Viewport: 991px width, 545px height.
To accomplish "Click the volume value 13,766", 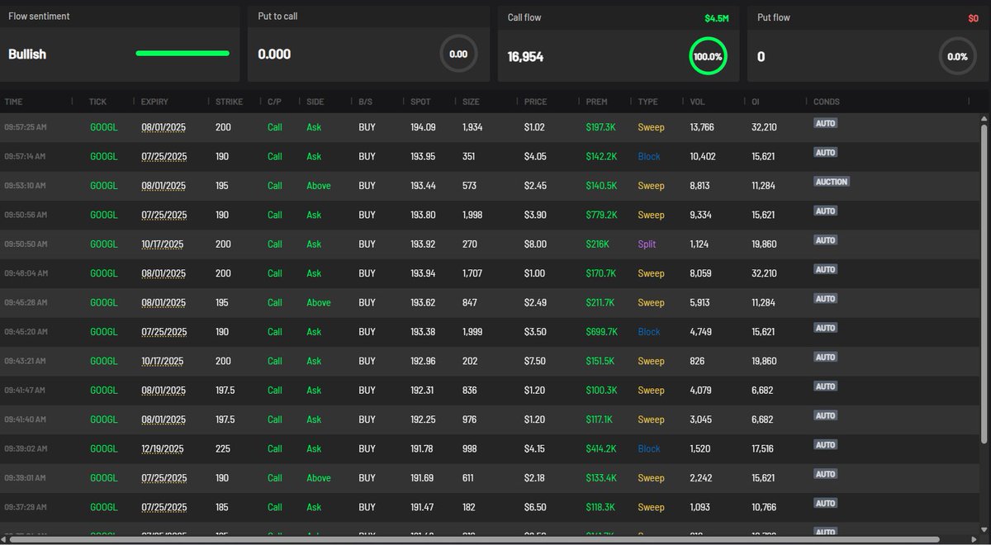I will tap(702, 127).
